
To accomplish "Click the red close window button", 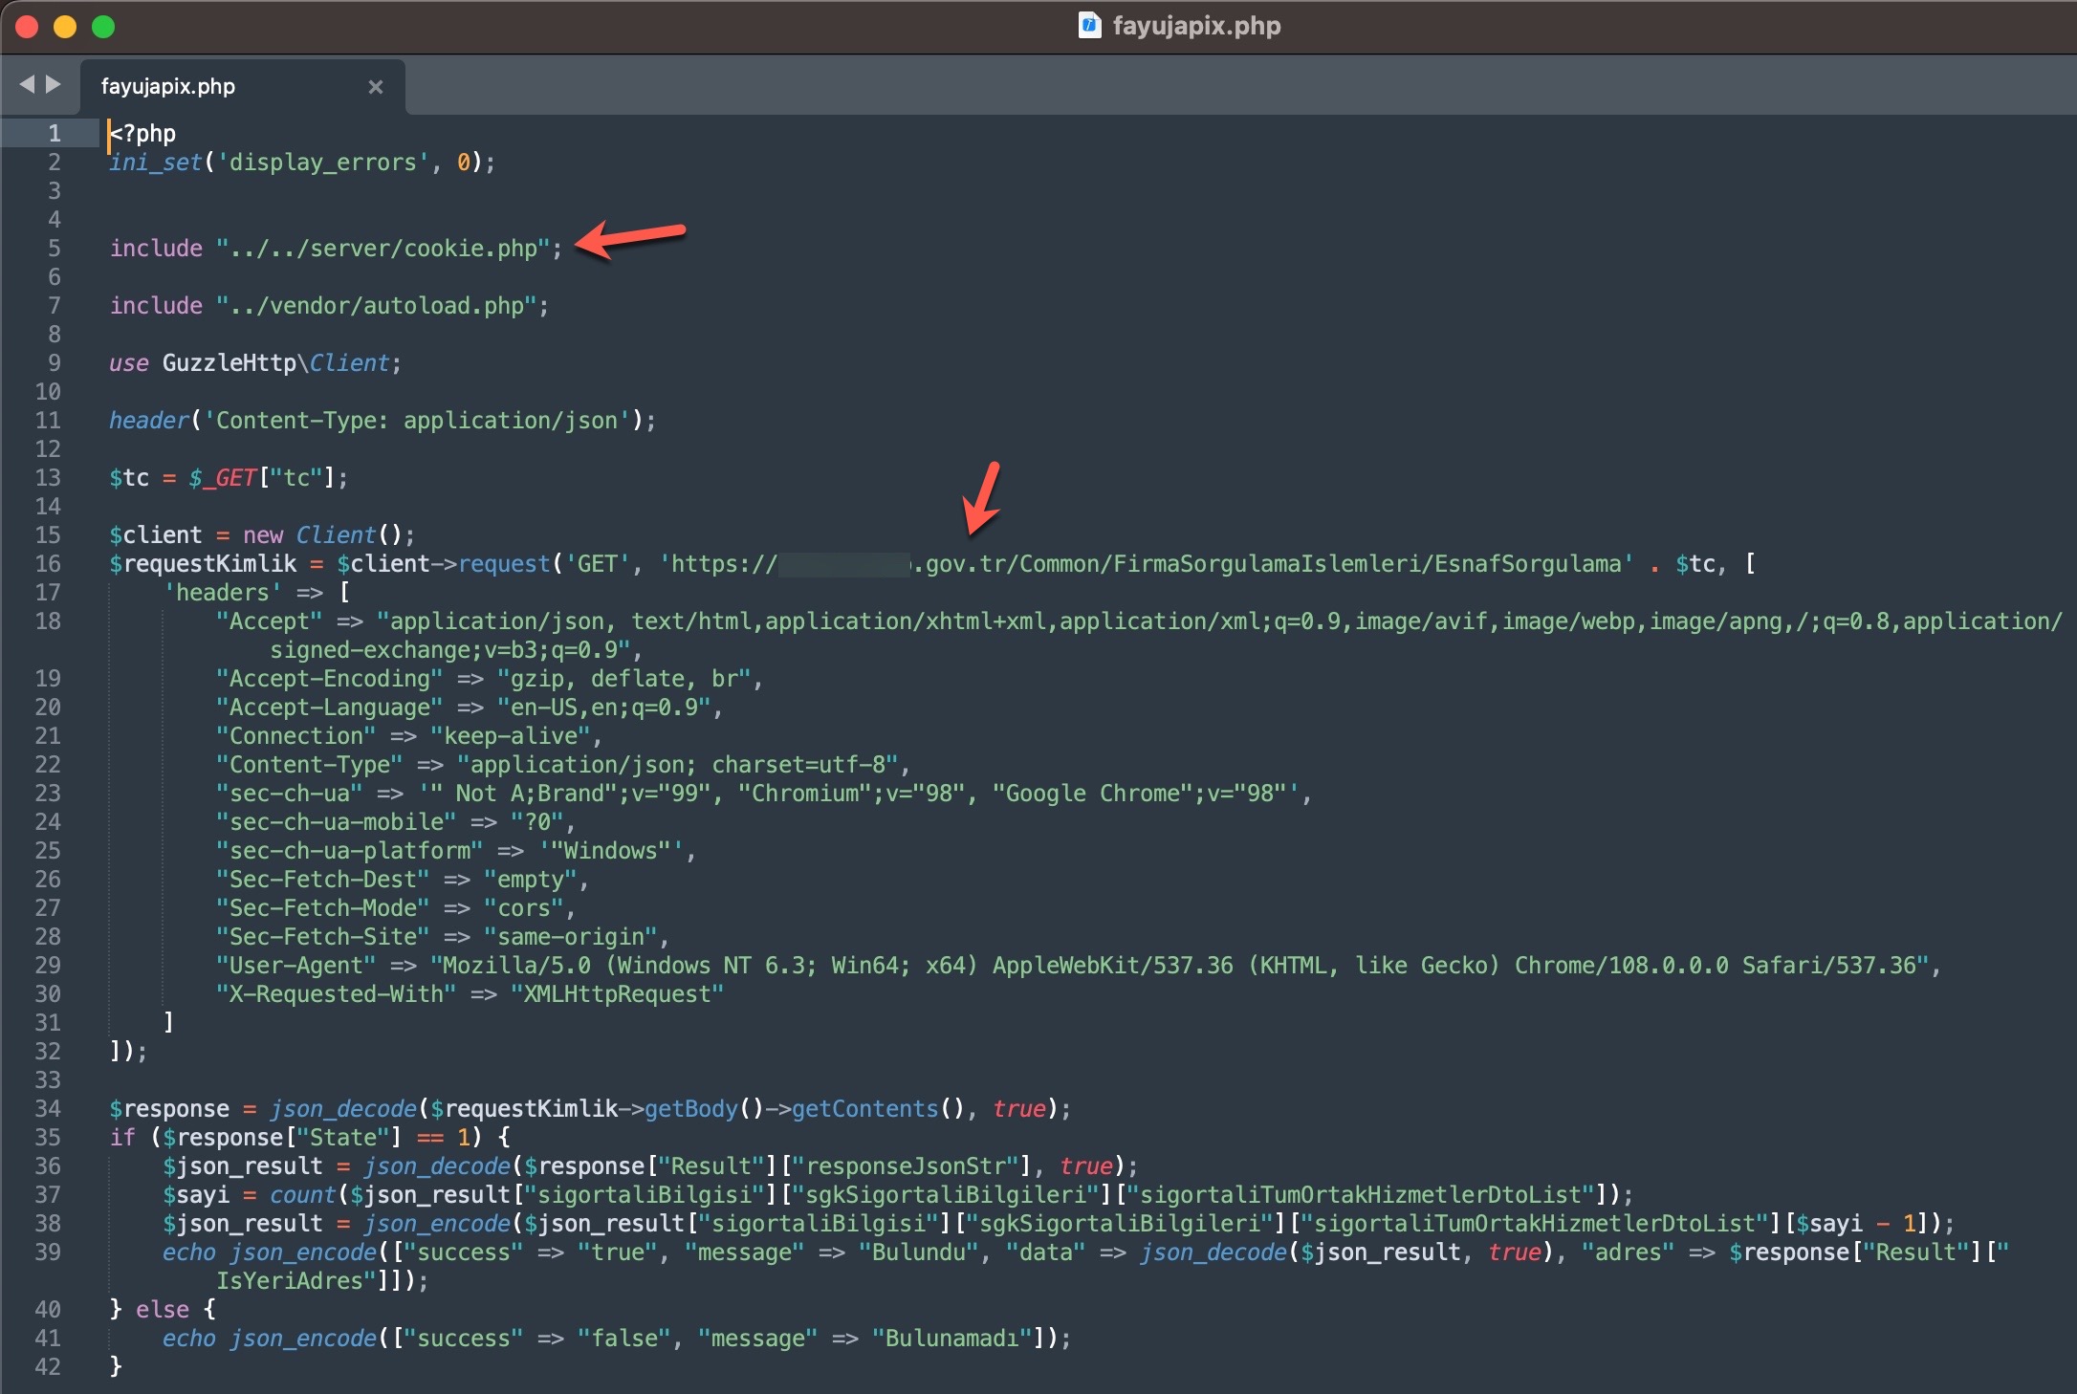I will tap(27, 27).
